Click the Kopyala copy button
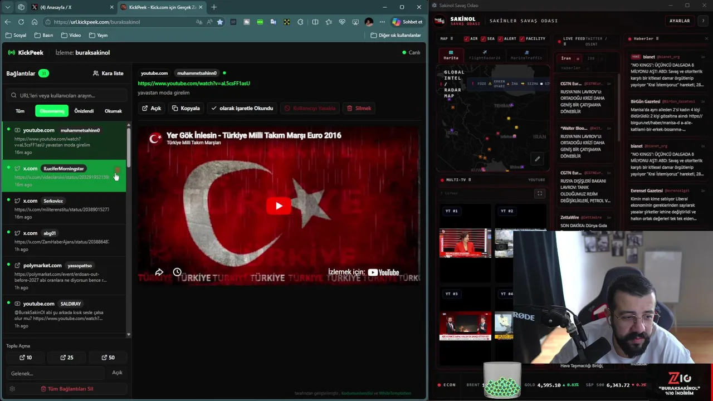Screen dimensions: 713x401 click(185, 108)
